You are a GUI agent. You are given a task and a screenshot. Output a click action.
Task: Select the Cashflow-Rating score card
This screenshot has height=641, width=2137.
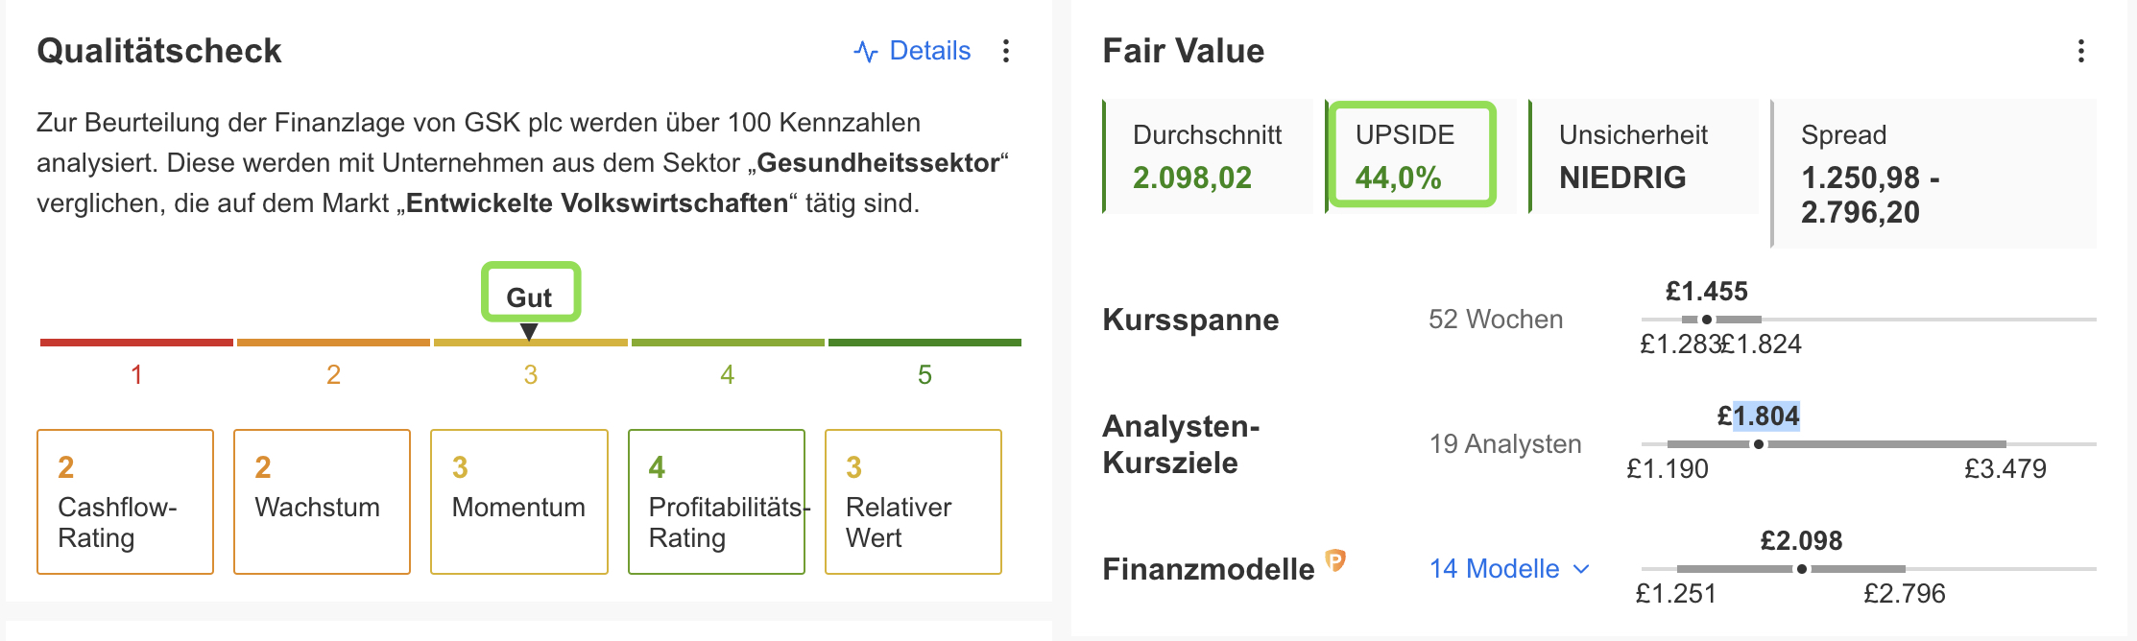coord(126,502)
